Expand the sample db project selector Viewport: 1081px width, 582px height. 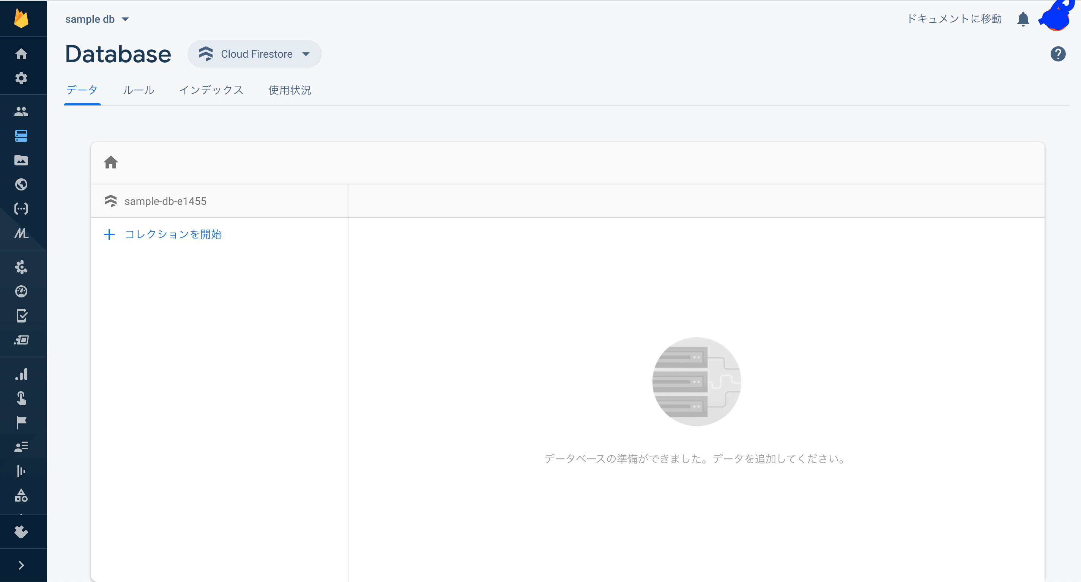96,19
